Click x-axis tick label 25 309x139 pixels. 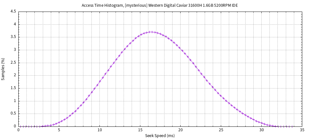tap(221, 130)
